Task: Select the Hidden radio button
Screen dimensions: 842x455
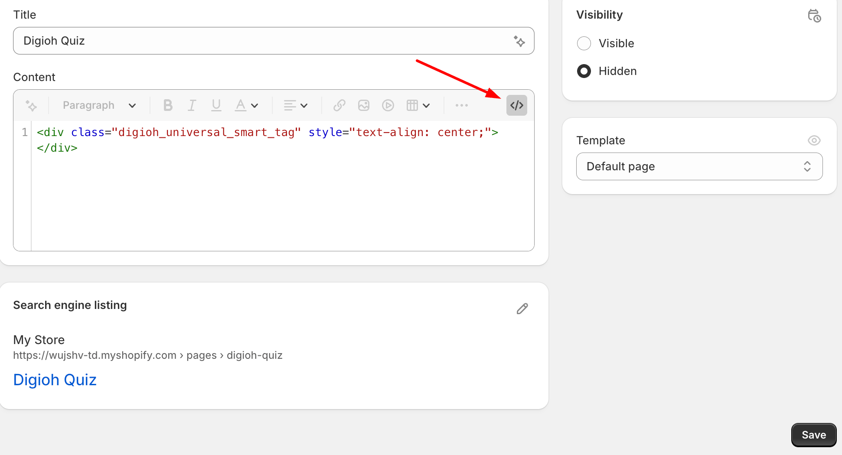Action: [584, 71]
